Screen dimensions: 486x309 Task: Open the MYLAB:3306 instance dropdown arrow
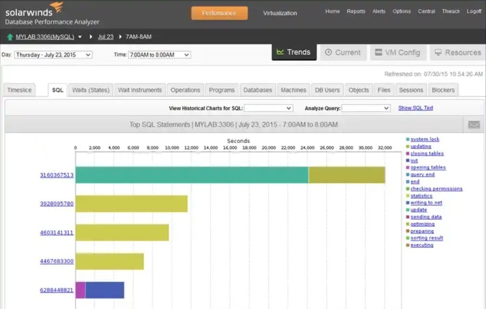pyautogui.click(x=80, y=37)
